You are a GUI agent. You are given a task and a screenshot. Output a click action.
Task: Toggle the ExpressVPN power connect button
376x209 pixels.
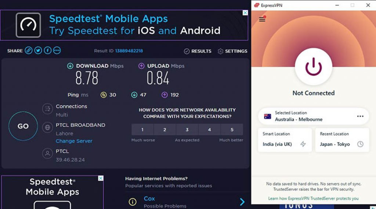(314, 67)
